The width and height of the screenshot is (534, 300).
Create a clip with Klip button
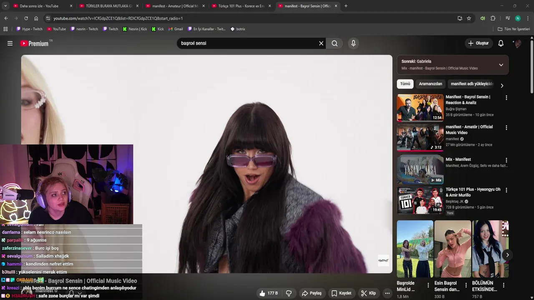(x=368, y=293)
